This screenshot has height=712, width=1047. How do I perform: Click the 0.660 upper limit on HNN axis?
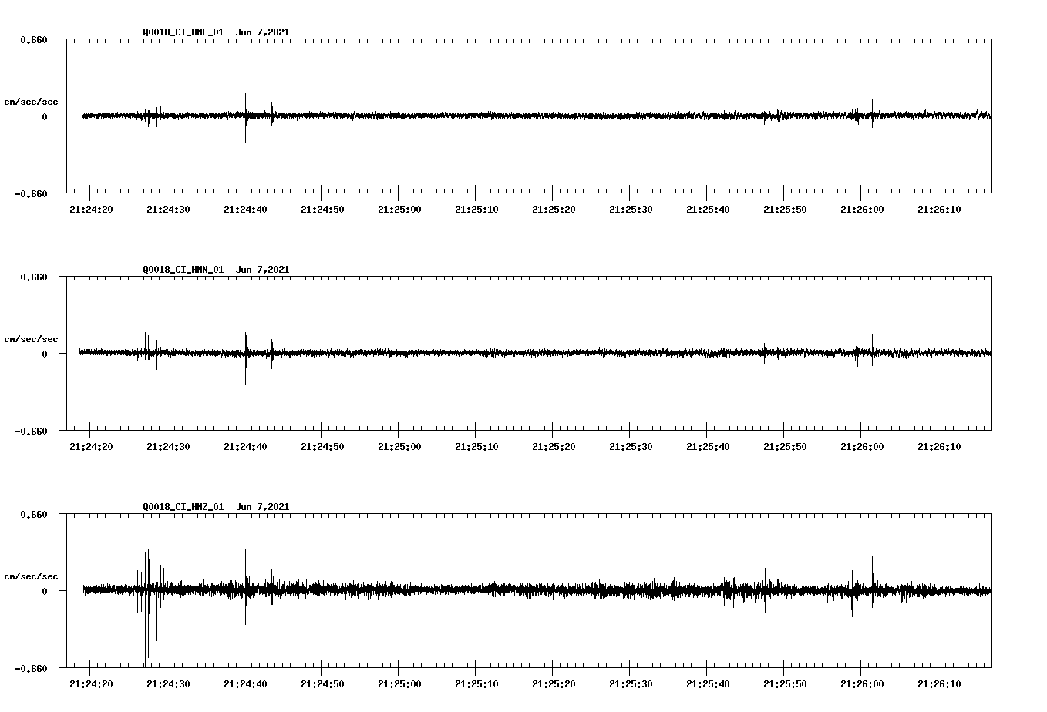coord(34,277)
